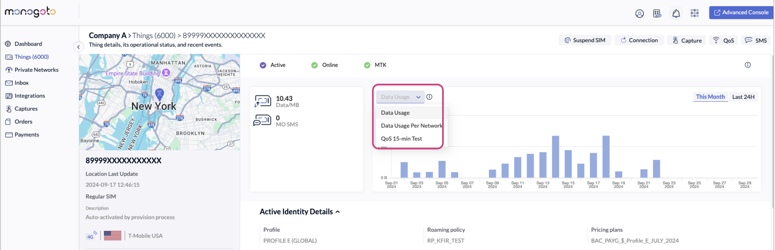Click the Monogoto logo

coord(30,12)
